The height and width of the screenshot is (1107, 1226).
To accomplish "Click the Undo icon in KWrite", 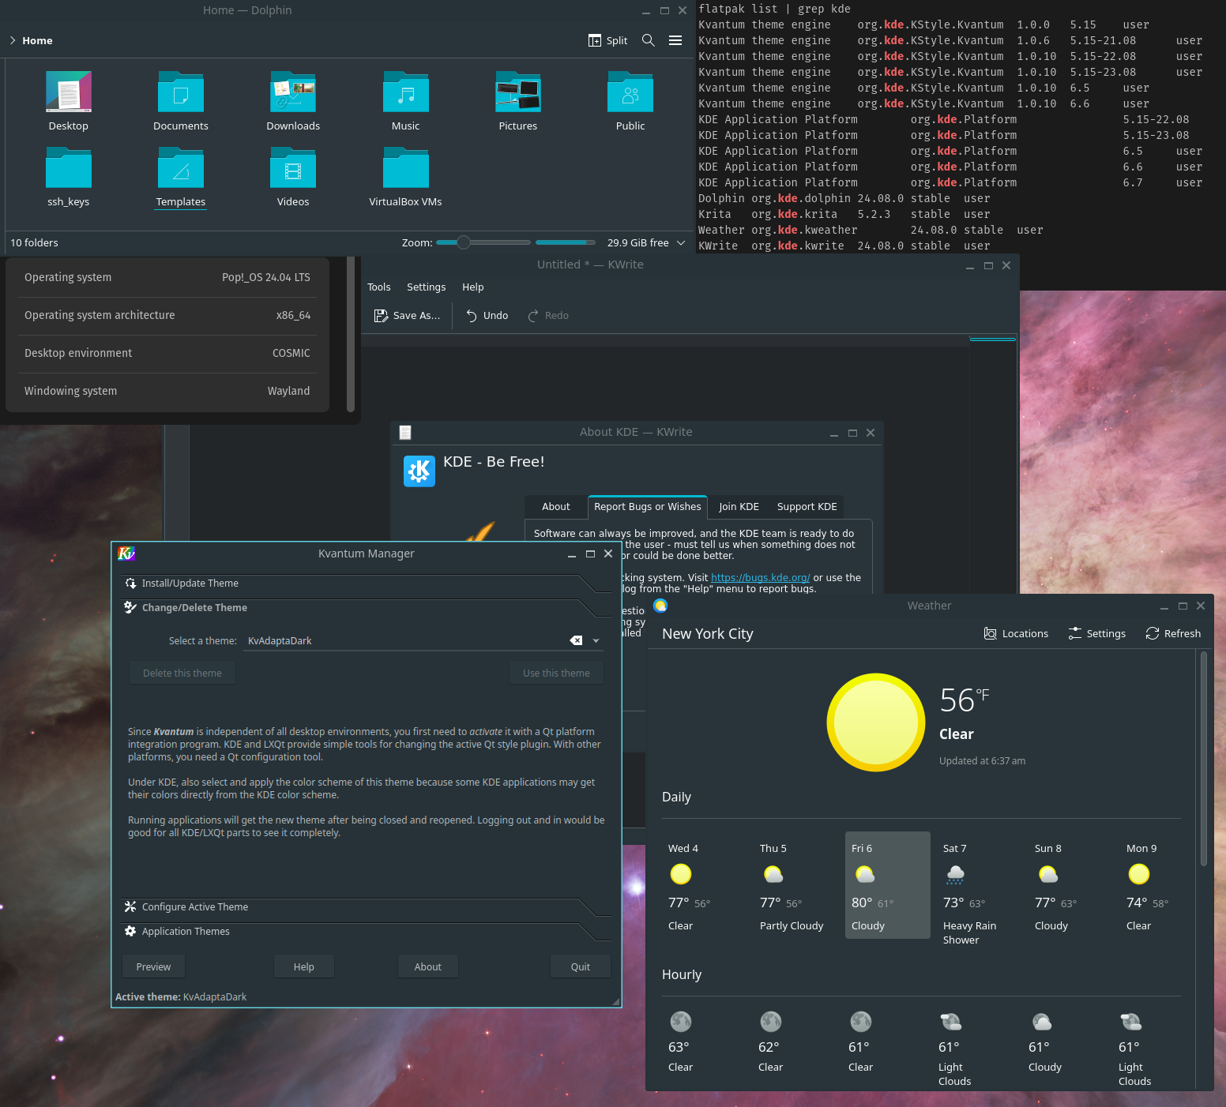I will (x=472, y=316).
